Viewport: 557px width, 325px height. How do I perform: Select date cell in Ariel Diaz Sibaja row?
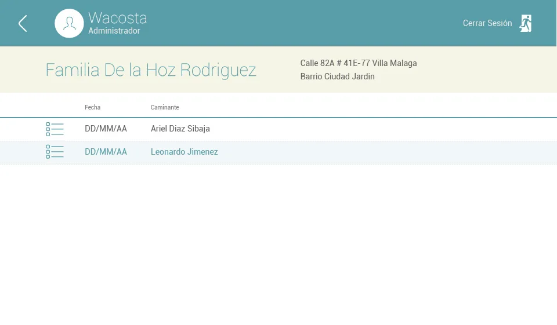click(x=106, y=129)
